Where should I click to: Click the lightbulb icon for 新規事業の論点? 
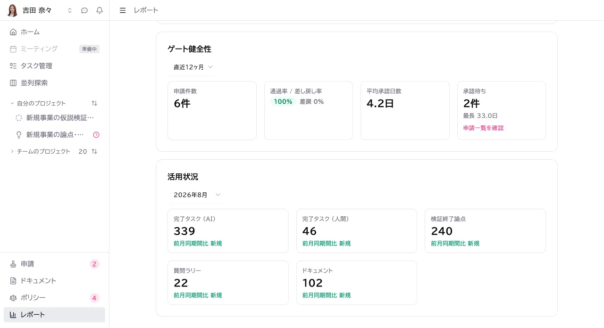19,135
